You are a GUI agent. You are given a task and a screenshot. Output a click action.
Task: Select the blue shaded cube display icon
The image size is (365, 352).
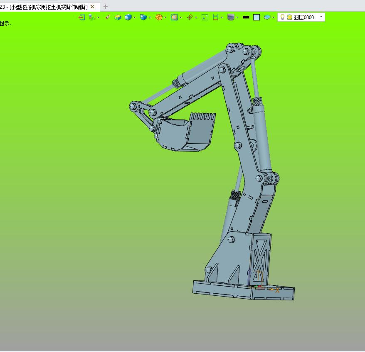pos(128,17)
